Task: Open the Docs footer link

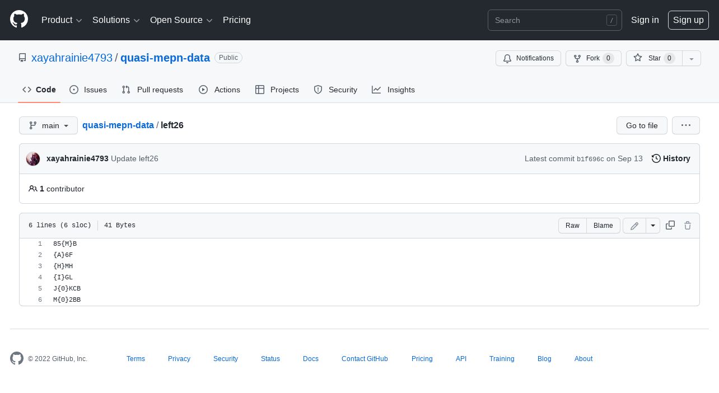Action: (x=311, y=359)
